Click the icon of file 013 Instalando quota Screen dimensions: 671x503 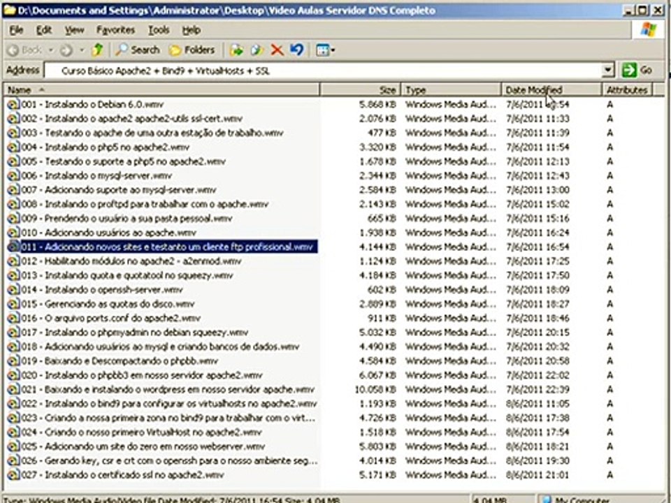(13, 275)
